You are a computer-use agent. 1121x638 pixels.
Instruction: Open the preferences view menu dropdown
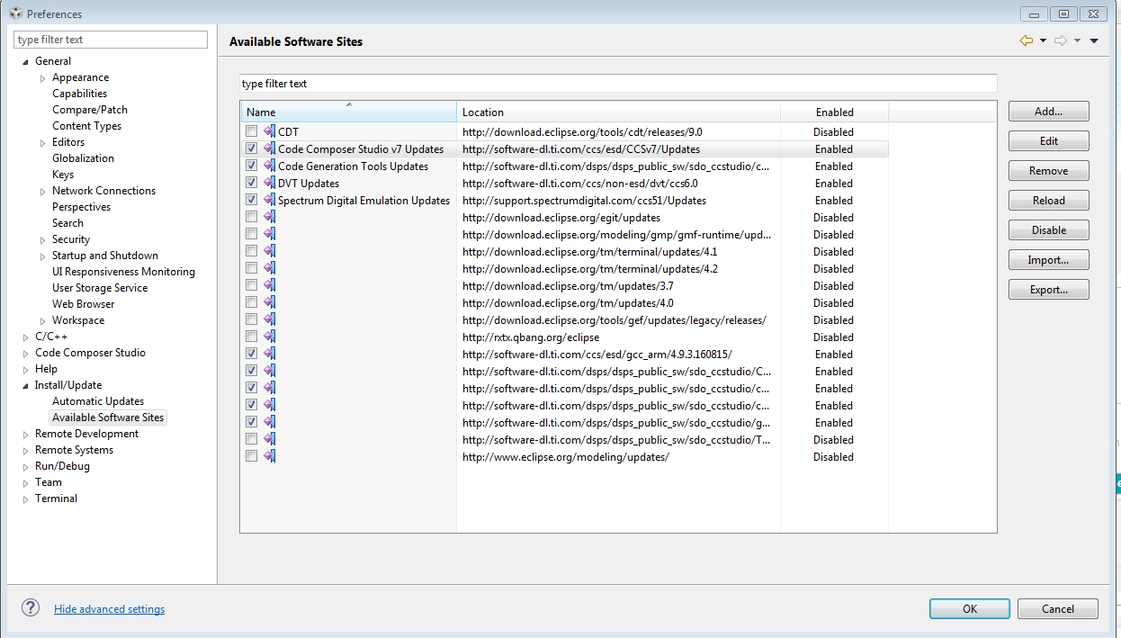pyautogui.click(x=1094, y=40)
